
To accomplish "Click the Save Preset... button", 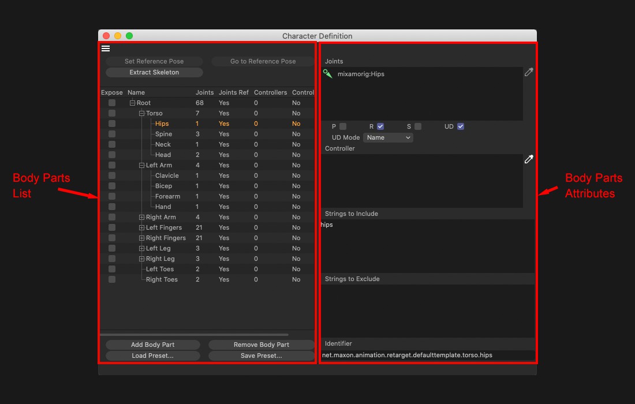I will click(x=261, y=356).
